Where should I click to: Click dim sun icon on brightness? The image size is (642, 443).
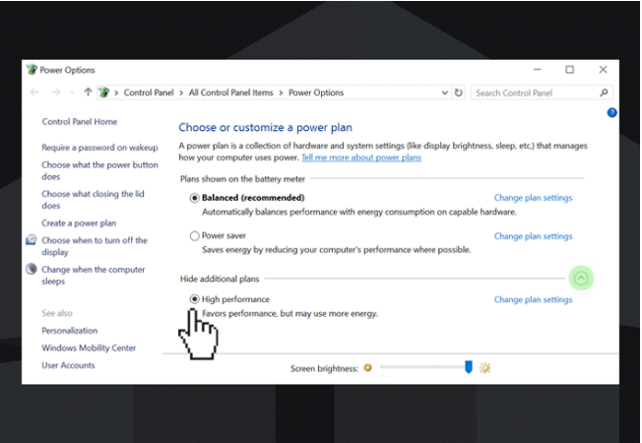point(367,367)
